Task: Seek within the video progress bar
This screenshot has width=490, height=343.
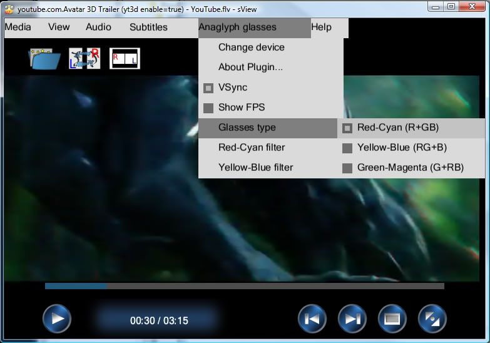Action: 245,286
